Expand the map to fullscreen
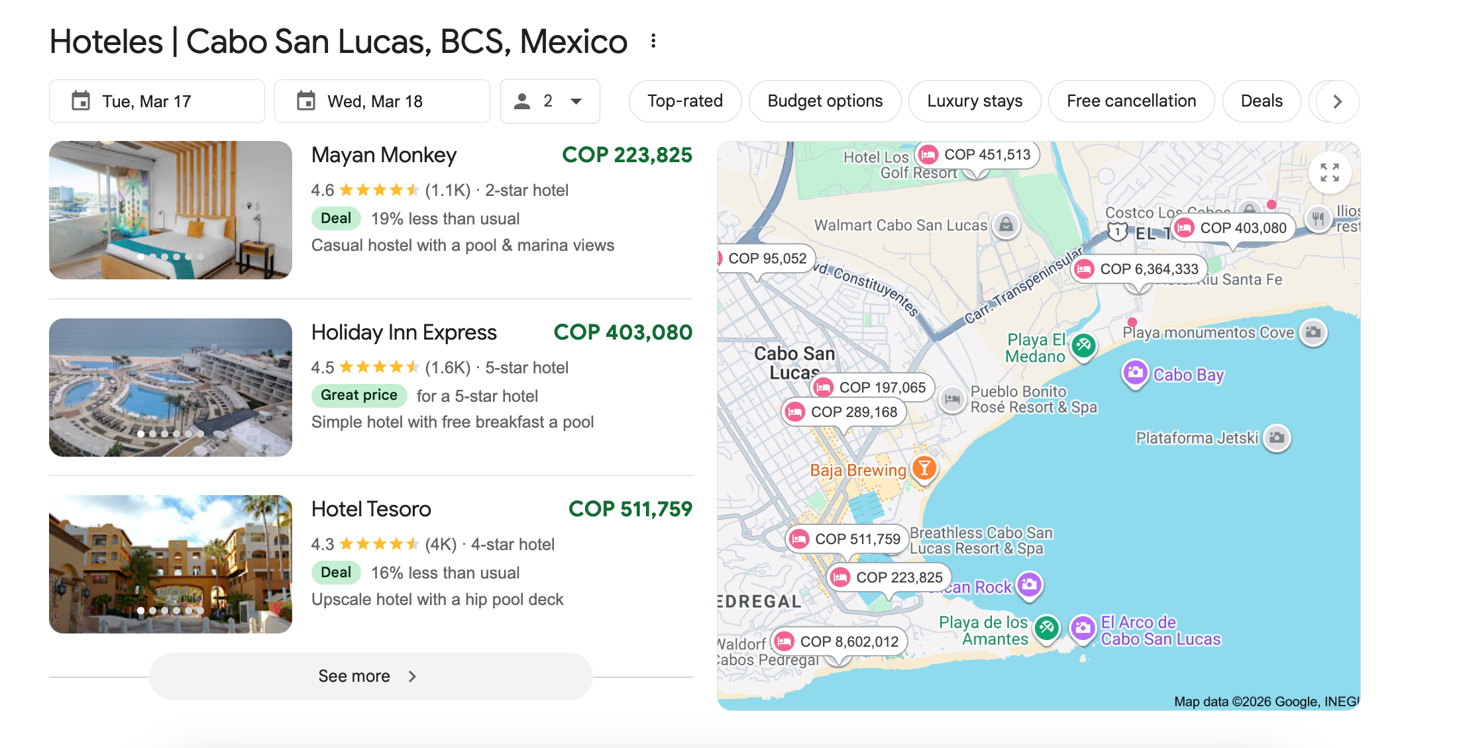This screenshot has height=748, width=1463. tap(1330, 172)
